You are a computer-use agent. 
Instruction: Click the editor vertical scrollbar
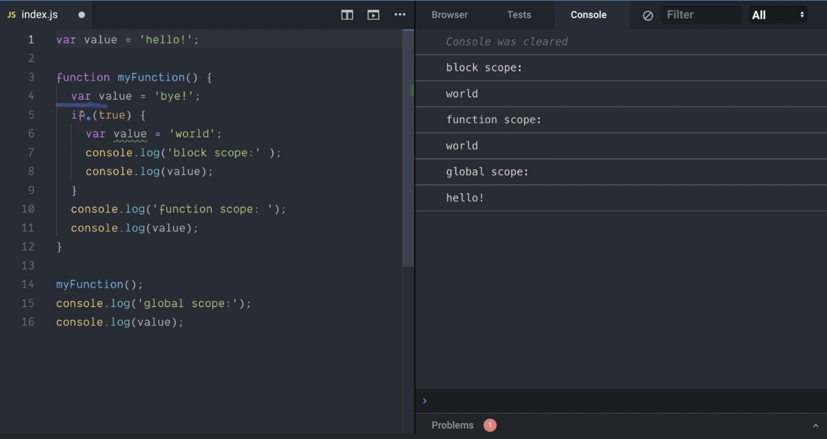(408, 148)
